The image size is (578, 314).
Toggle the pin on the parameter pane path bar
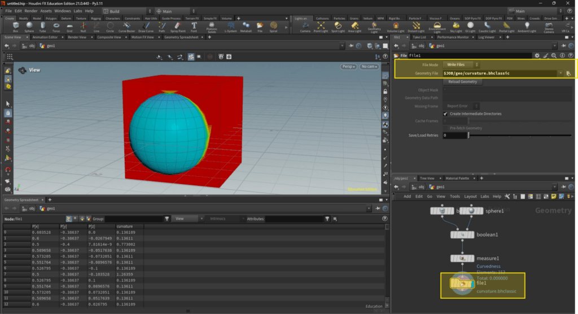564,46
